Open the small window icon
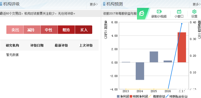 [x=179, y=12]
